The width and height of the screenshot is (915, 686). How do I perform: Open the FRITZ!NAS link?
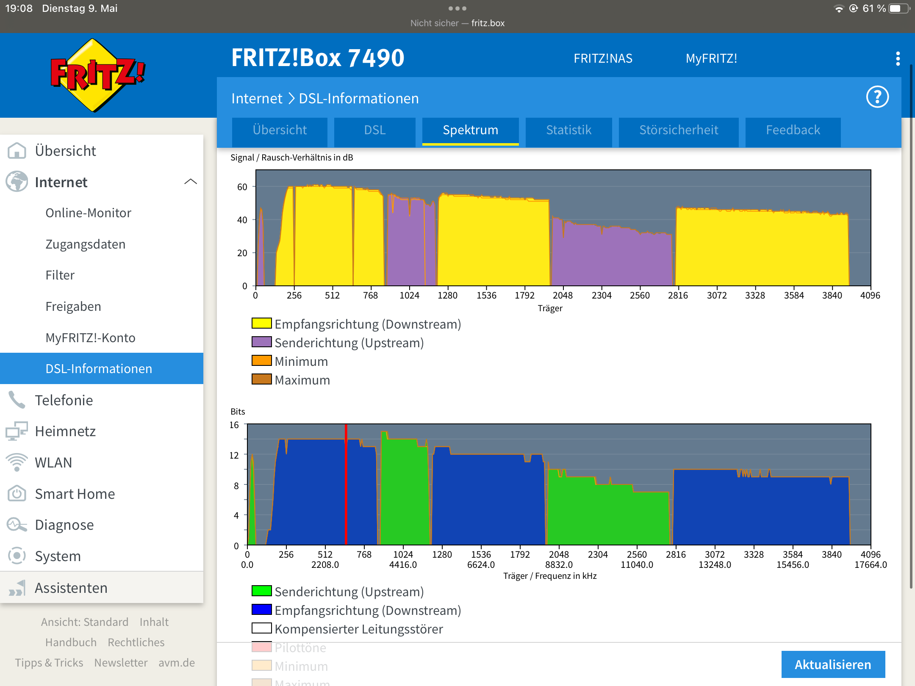[x=603, y=58]
